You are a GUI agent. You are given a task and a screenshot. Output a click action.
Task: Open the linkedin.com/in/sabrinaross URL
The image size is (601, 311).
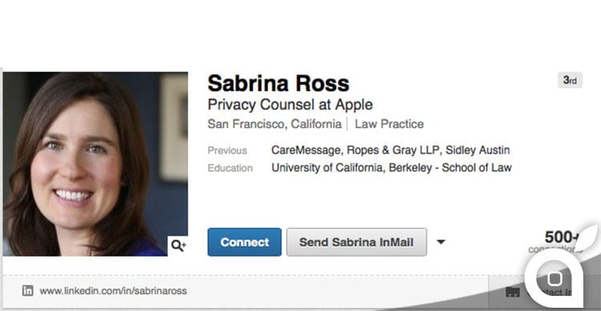coord(113,291)
